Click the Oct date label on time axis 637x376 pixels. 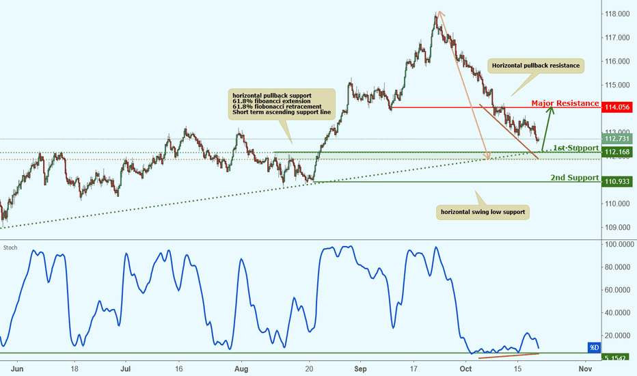point(465,369)
